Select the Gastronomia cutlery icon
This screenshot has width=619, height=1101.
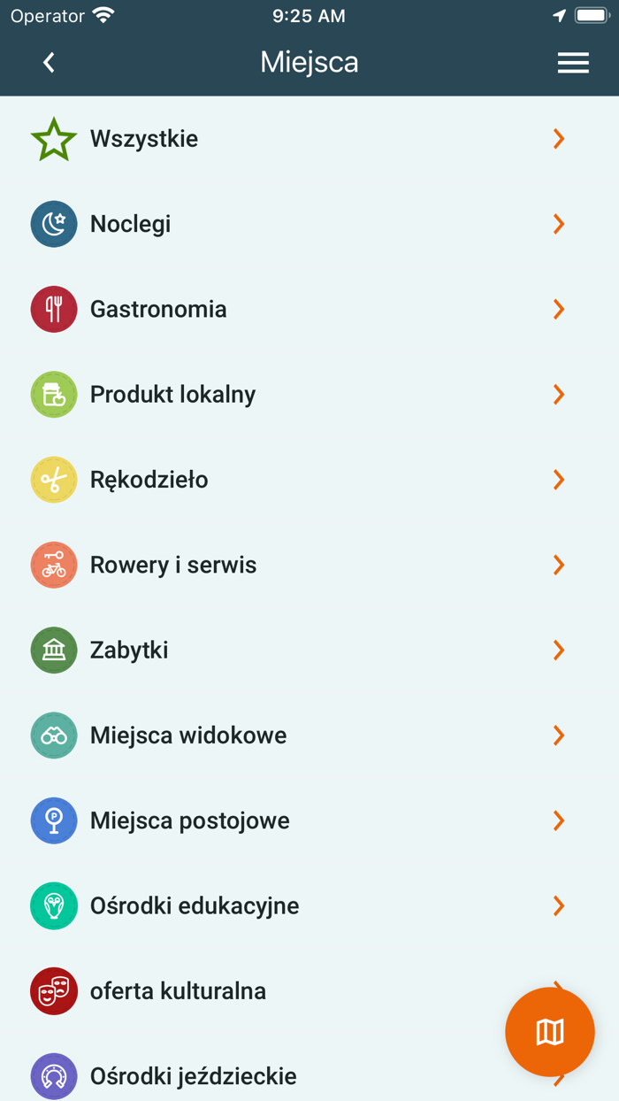click(53, 309)
